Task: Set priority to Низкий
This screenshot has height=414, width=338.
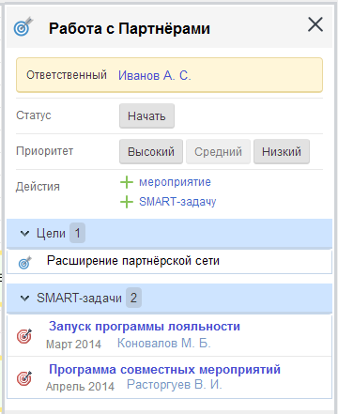Action: point(282,152)
